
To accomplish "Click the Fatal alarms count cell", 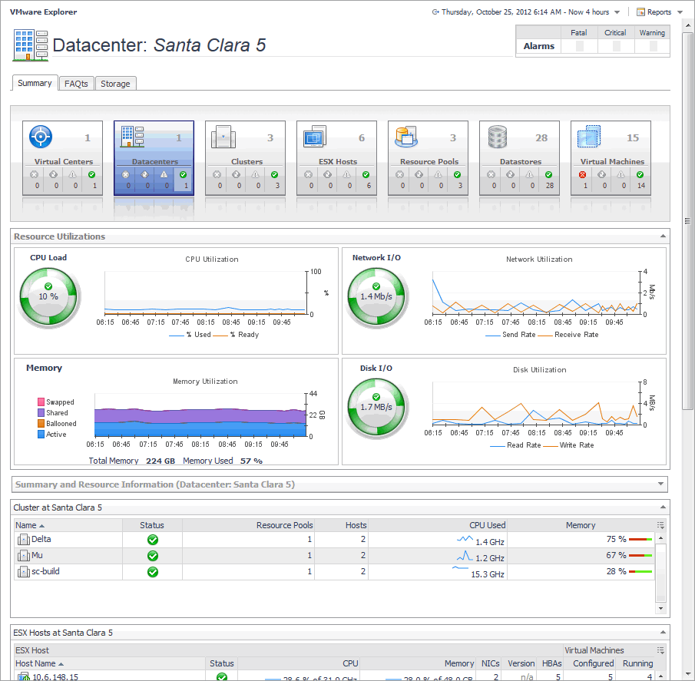I will click(579, 45).
